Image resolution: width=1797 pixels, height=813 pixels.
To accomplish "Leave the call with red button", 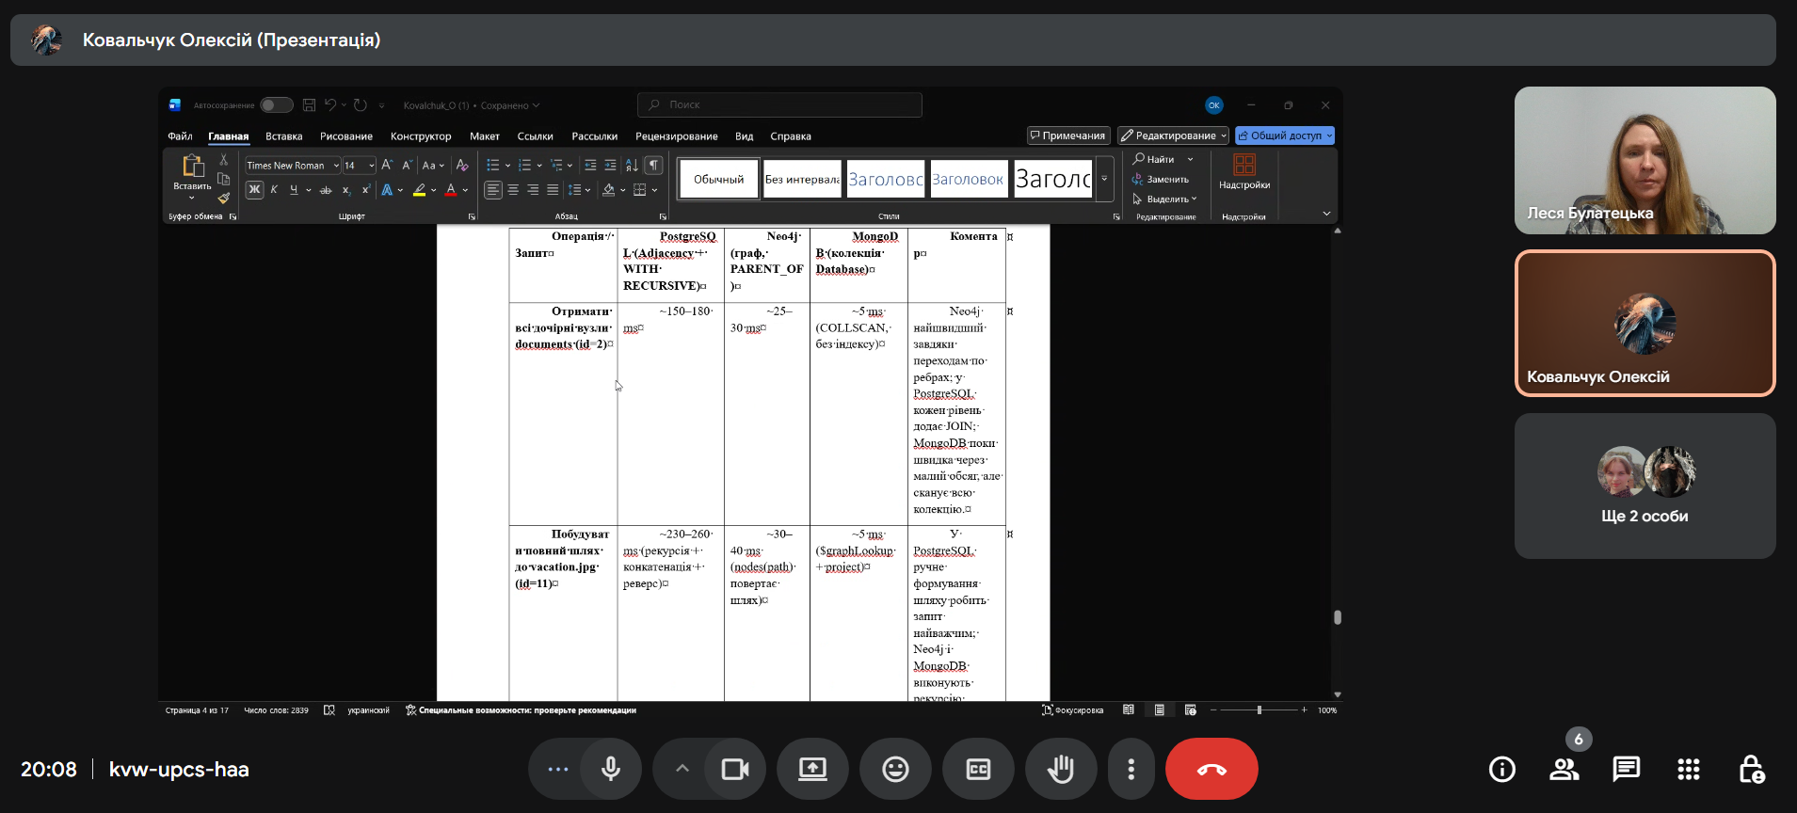I will pos(1211,769).
